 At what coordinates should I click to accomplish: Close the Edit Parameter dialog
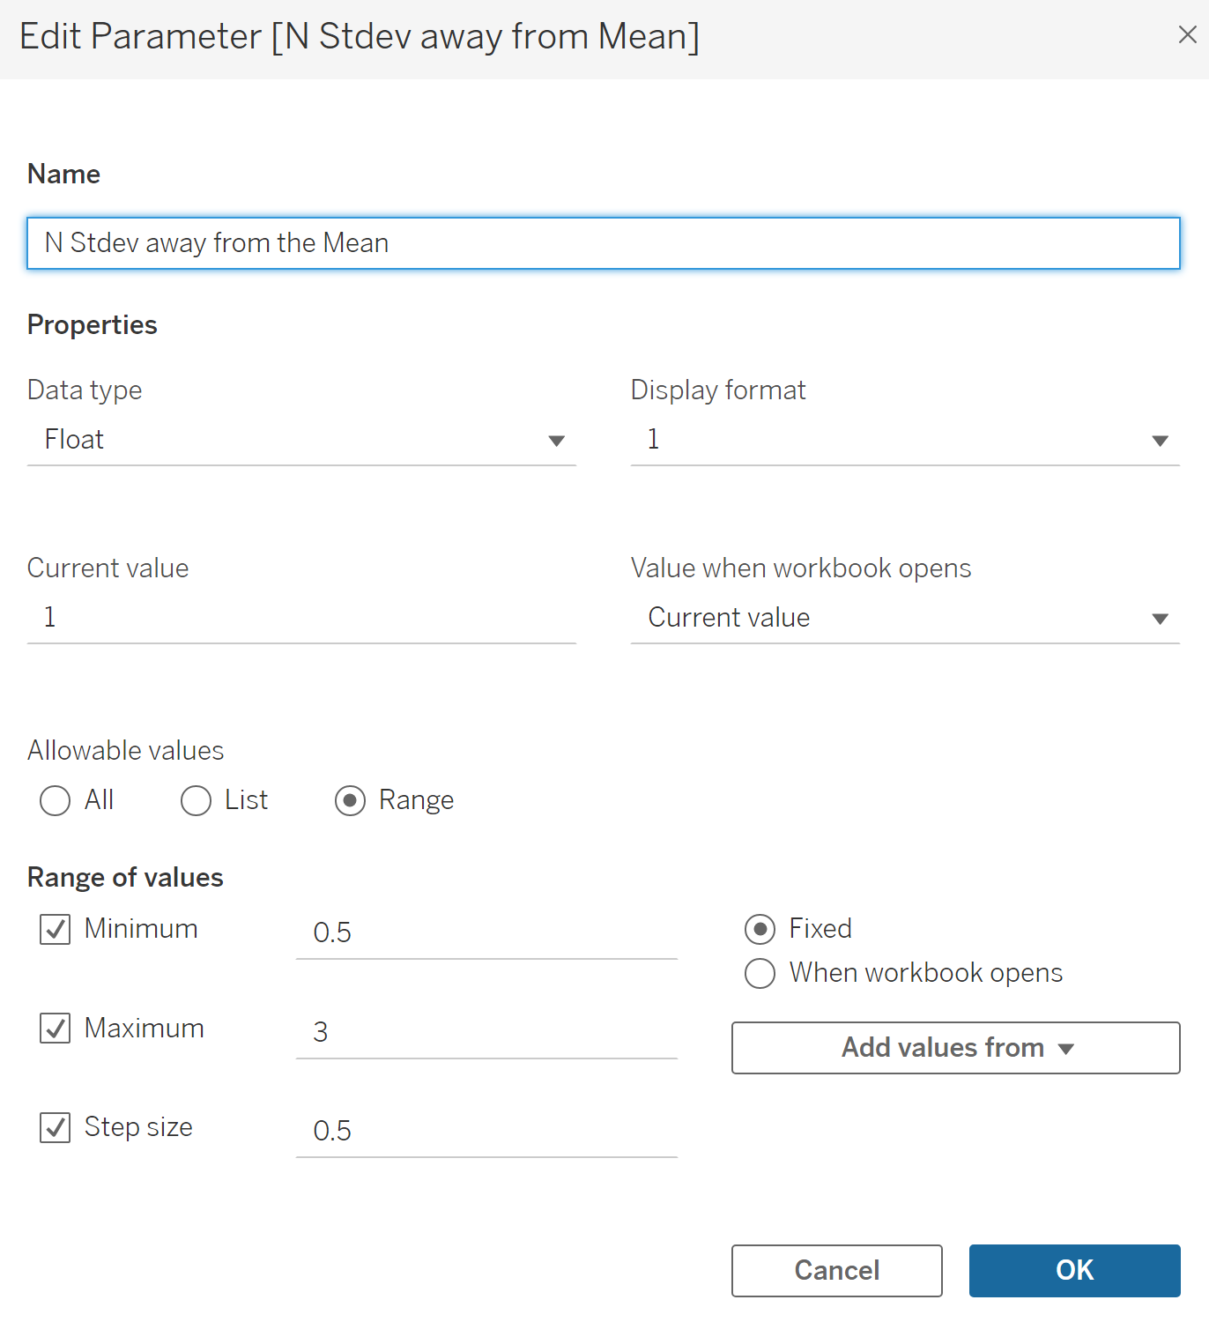point(1187,35)
